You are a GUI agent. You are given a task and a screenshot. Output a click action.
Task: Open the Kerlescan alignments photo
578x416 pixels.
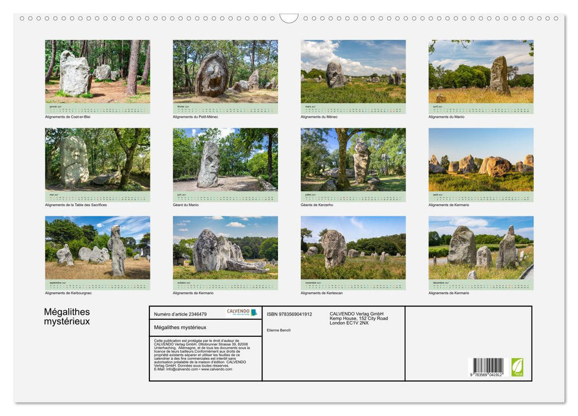353,247
